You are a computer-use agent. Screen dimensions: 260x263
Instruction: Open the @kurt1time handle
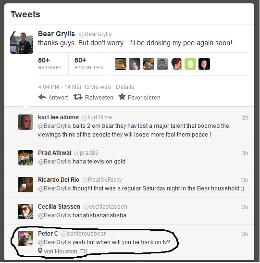(97, 117)
